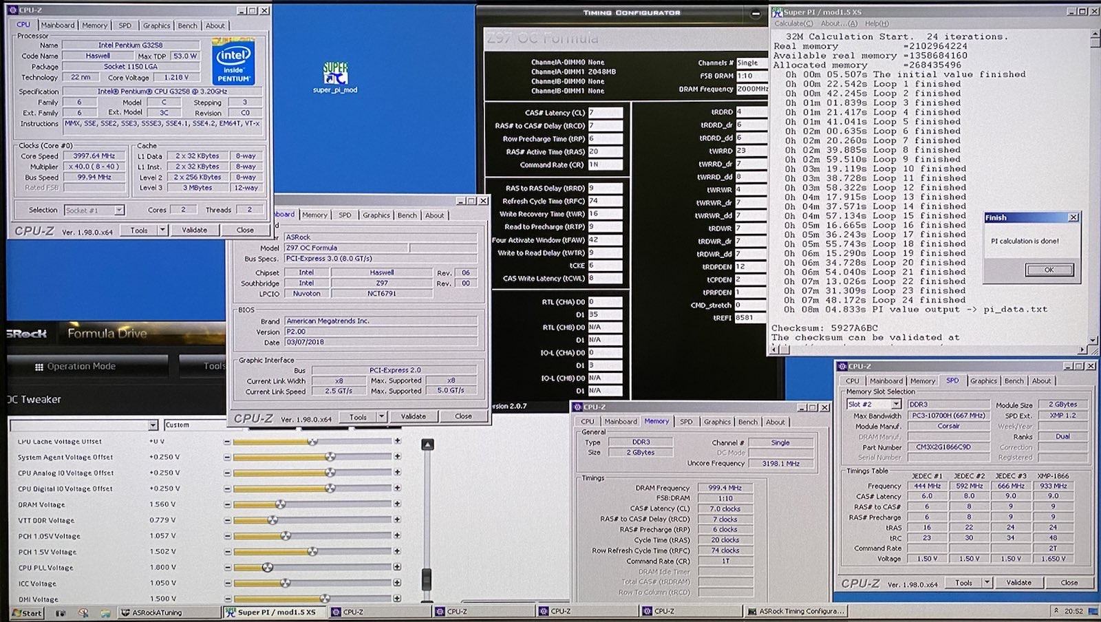This screenshot has height=622, width=1101.
Task: Click the Operation Mode tab in Formula Drive
Action: click(87, 367)
